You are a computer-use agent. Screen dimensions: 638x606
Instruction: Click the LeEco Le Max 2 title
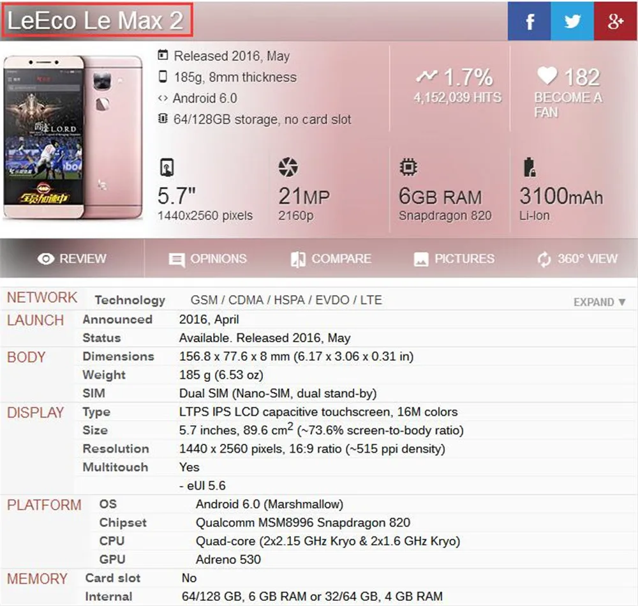96,20
